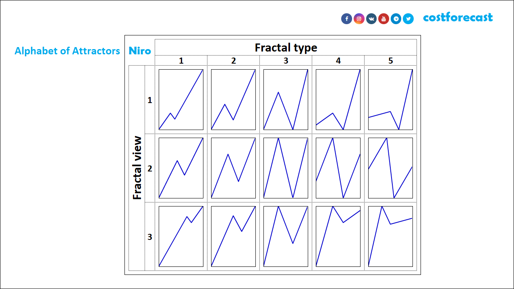Open the Twitter social icon
Screen dimensions: 514x289
coord(408,19)
